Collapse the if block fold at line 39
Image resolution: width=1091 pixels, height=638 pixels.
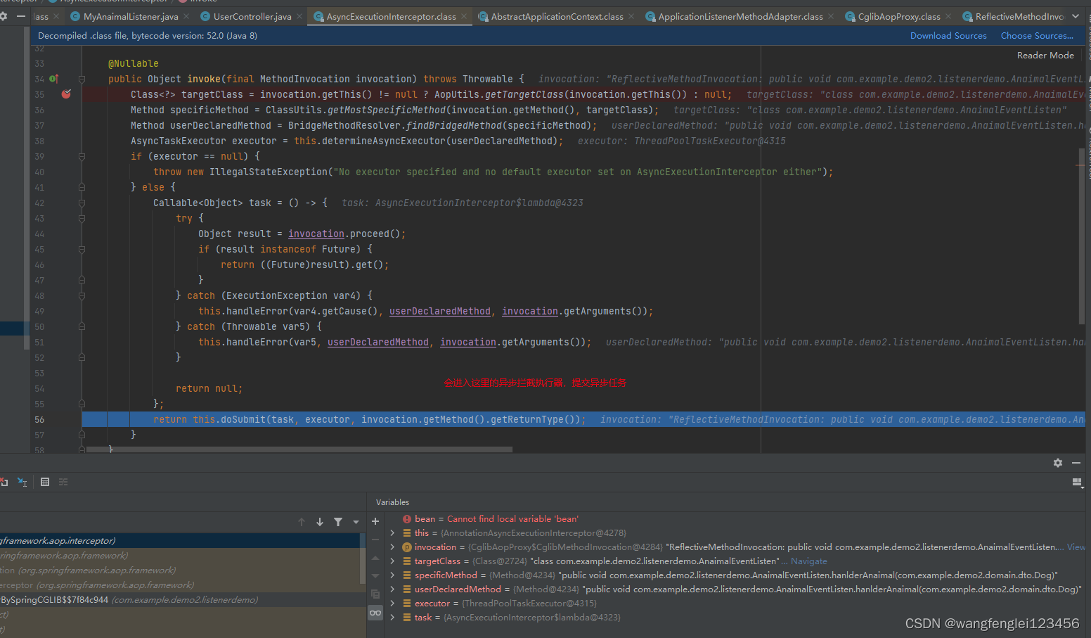(82, 157)
